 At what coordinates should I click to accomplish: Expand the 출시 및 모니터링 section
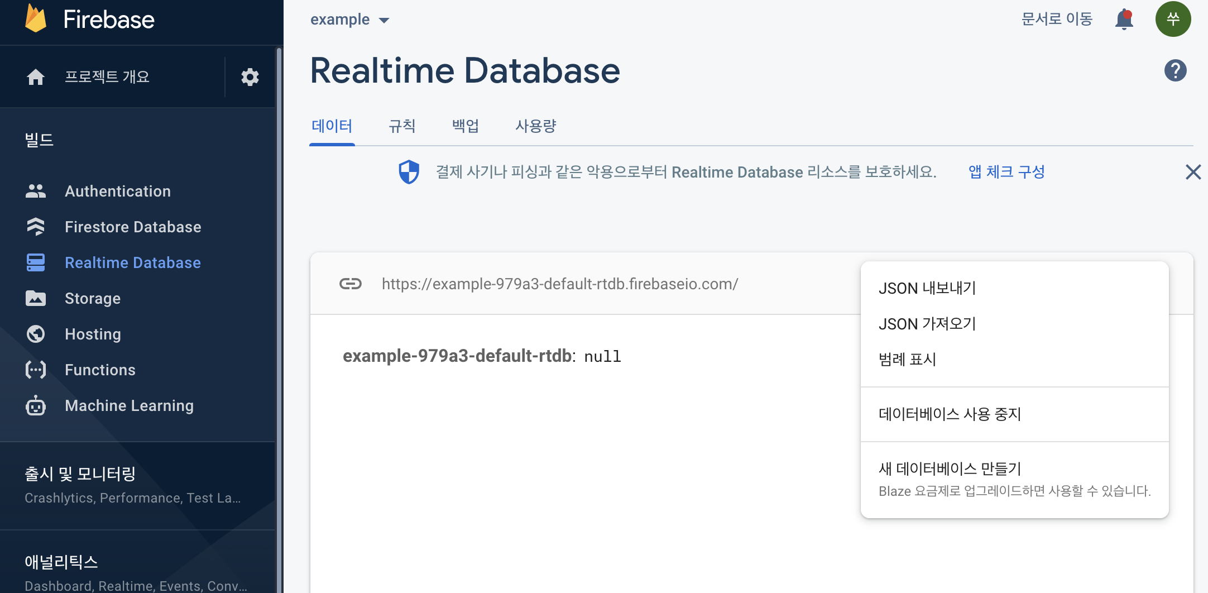137,485
